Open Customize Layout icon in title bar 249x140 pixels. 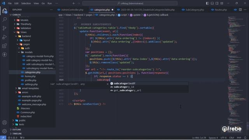222,3
